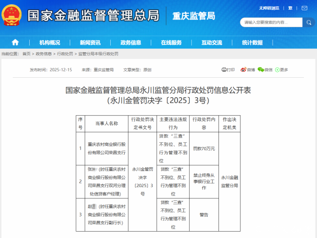Share via Weibo icon
This screenshot has height=238, width=317.
click(x=243, y=70)
